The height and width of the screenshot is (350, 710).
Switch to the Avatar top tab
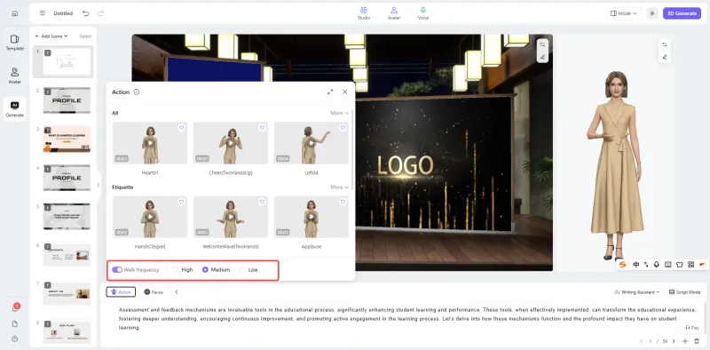click(394, 13)
